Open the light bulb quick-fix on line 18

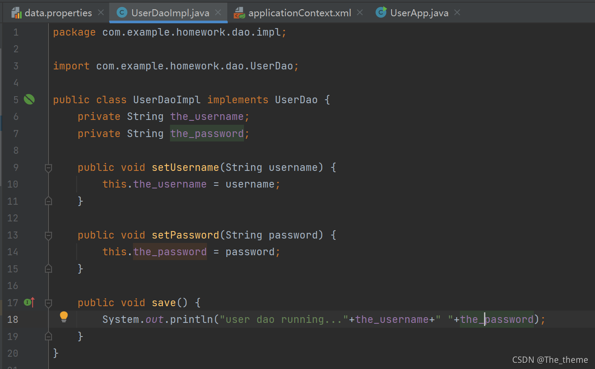point(64,317)
